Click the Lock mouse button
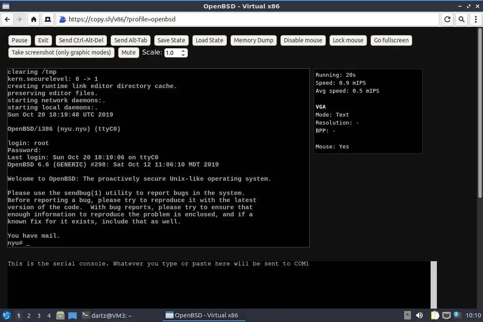 [348, 40]
